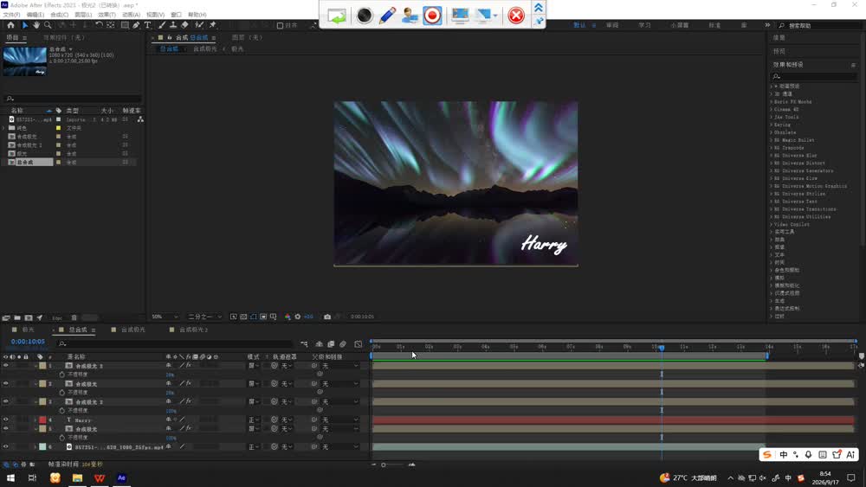This screenshot has width=866, height=487.
Task: Open the resolution dropdown in the viewer
Action: [x=204, y=317]
